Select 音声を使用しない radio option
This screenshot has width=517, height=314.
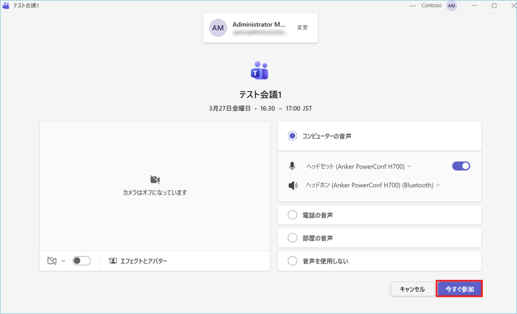(292, 261)
